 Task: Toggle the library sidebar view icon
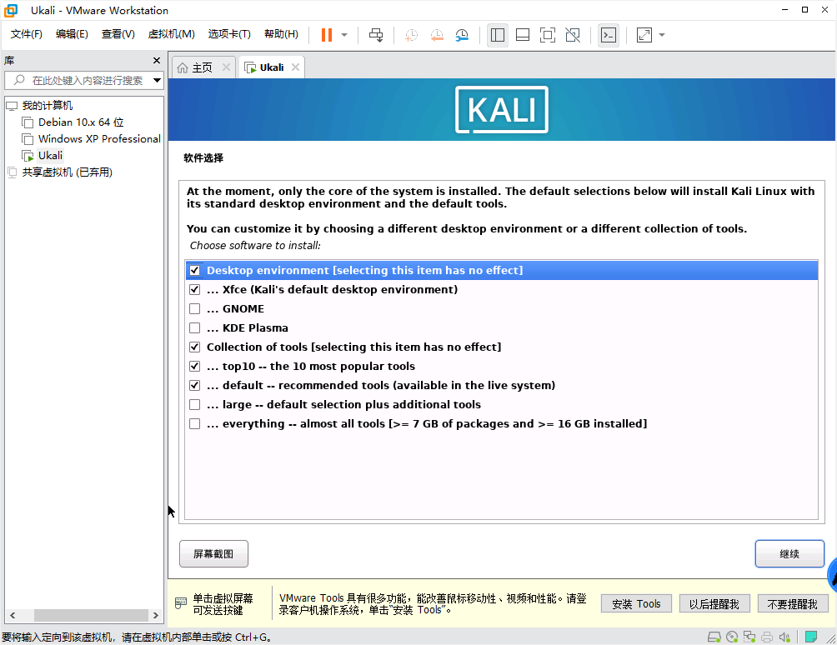498,35
